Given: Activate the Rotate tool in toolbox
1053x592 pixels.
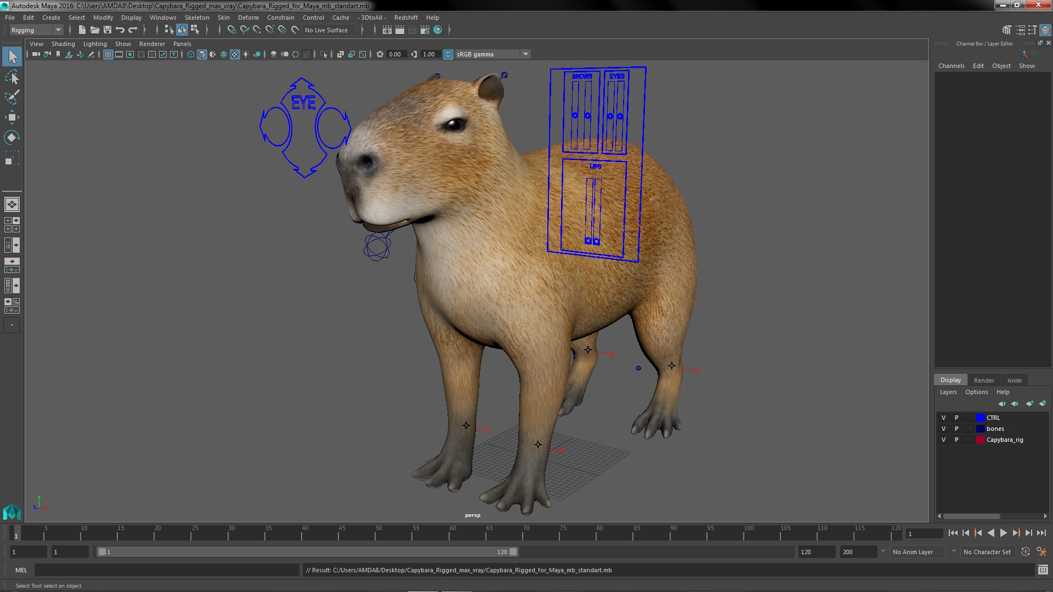Looking at the screenshot, I should click(x=12, y=138).
